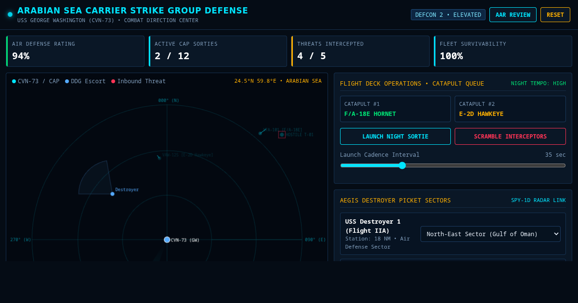Select Catapult #2 E-2D Hawkeye card
This screenshot has width=578, height=303.
510,109
